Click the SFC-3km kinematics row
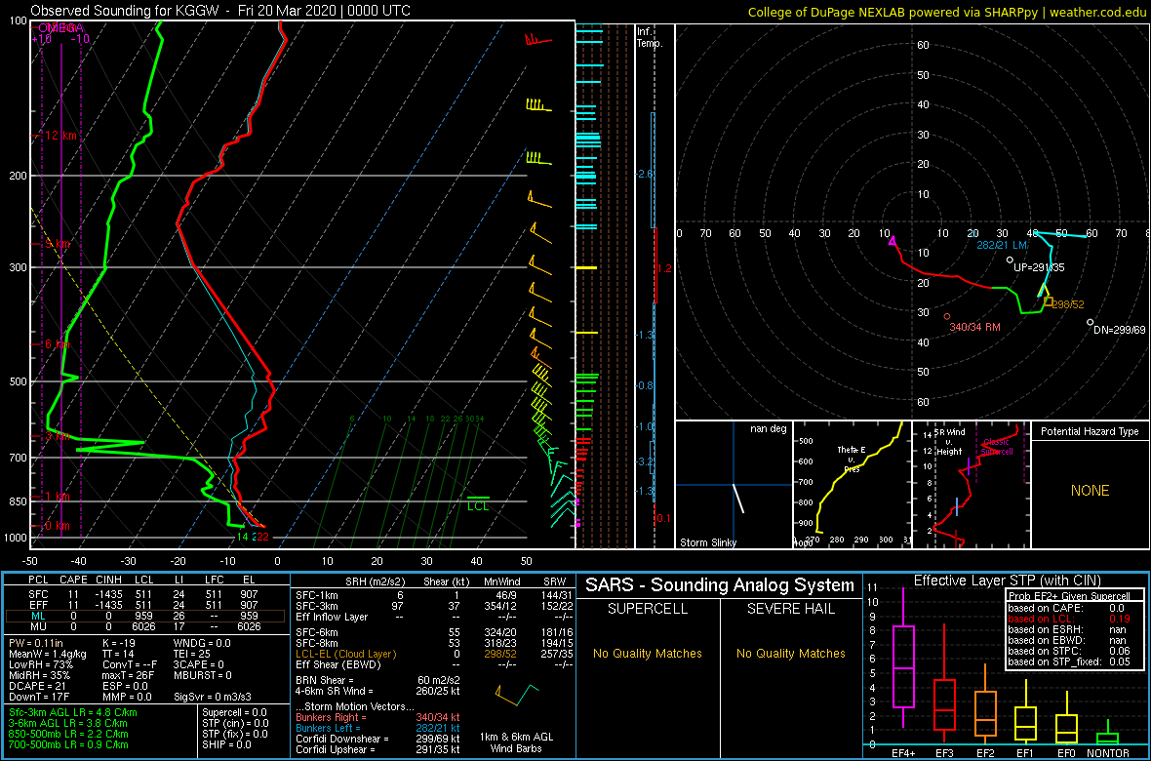 [x=434, y=607]
